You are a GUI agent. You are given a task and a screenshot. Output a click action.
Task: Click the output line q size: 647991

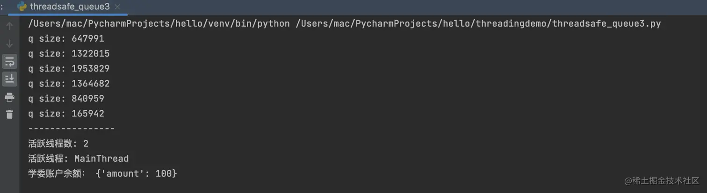[66, 39]
